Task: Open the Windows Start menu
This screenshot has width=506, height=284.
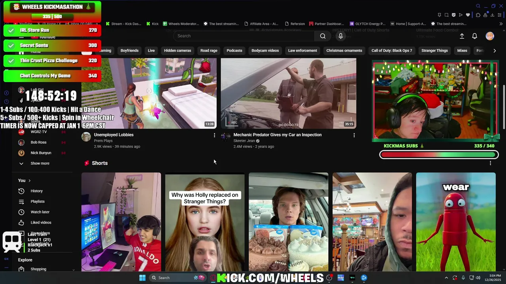Action: click(142, 278)
